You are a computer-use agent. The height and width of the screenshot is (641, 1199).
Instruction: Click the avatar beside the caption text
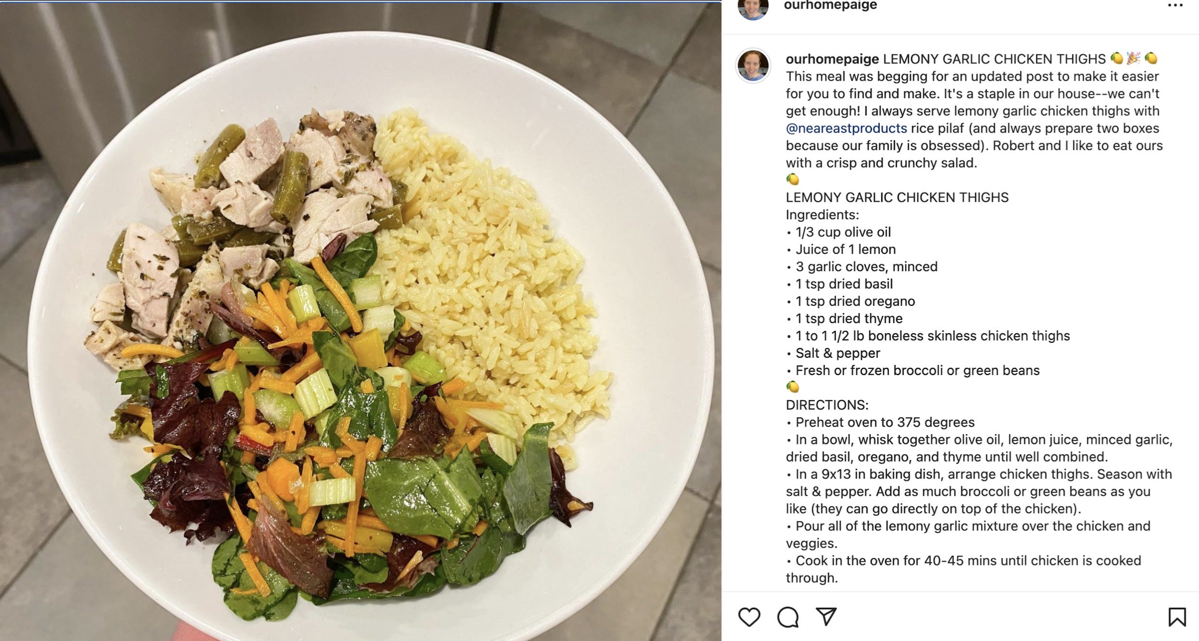point(753,65)
